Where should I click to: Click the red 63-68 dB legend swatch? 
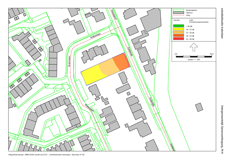pyautogui.click(x=179, y=39)
